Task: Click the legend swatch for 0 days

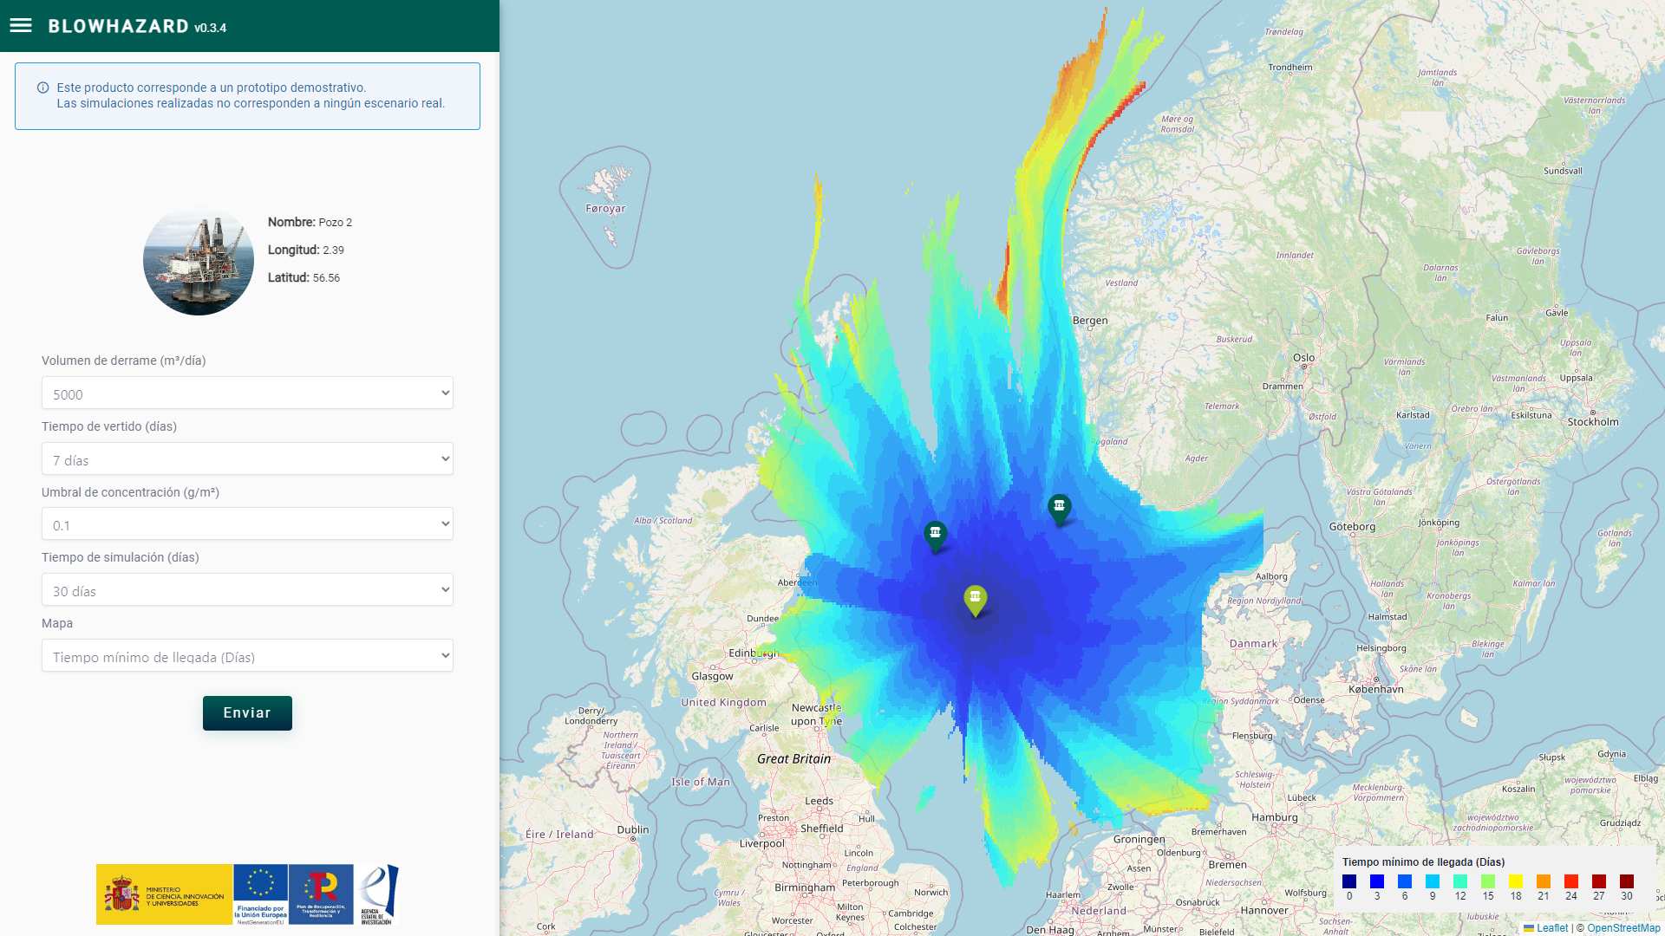Action: click(1349, 881)
